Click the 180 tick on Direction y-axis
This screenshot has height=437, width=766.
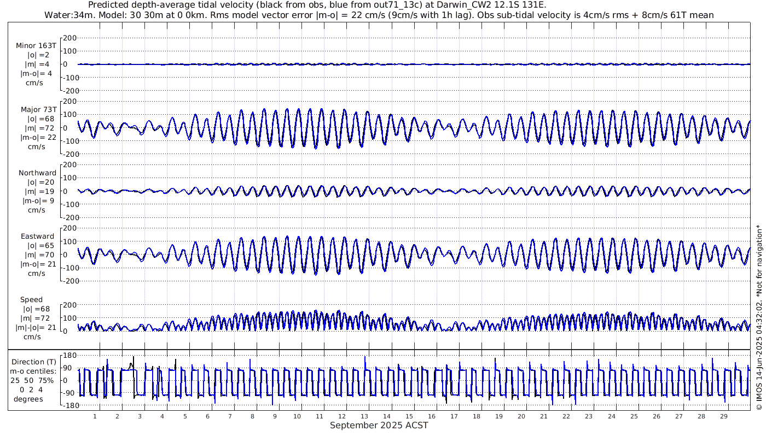[68, 355]
